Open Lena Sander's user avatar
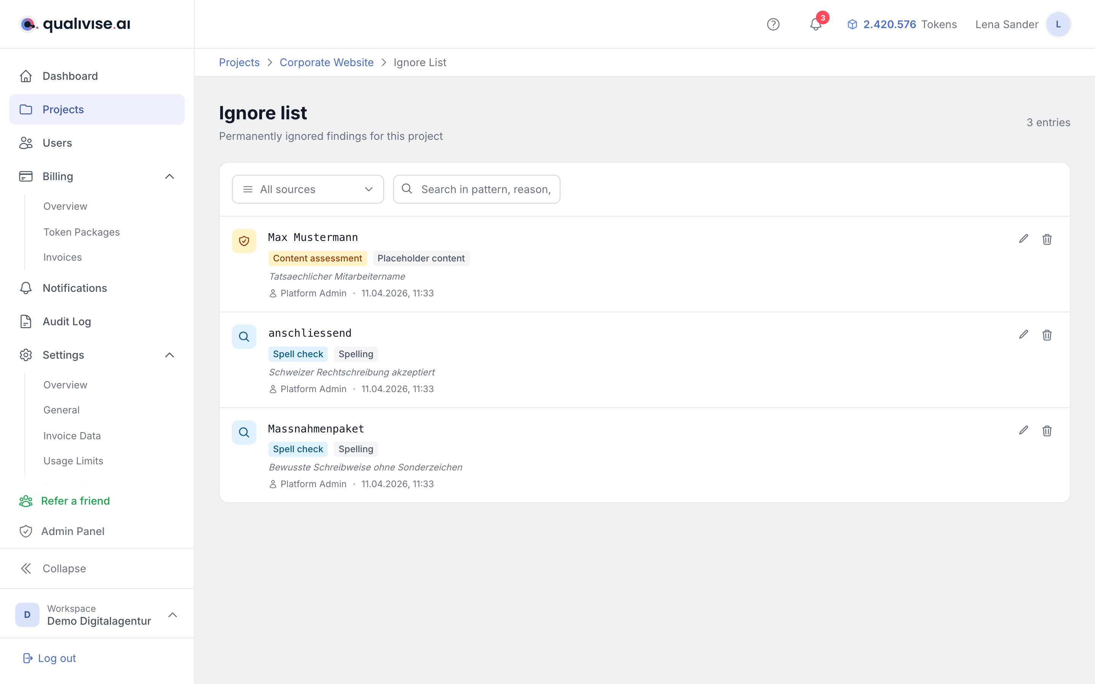Screen dimensions: 1095x684 1058,24
